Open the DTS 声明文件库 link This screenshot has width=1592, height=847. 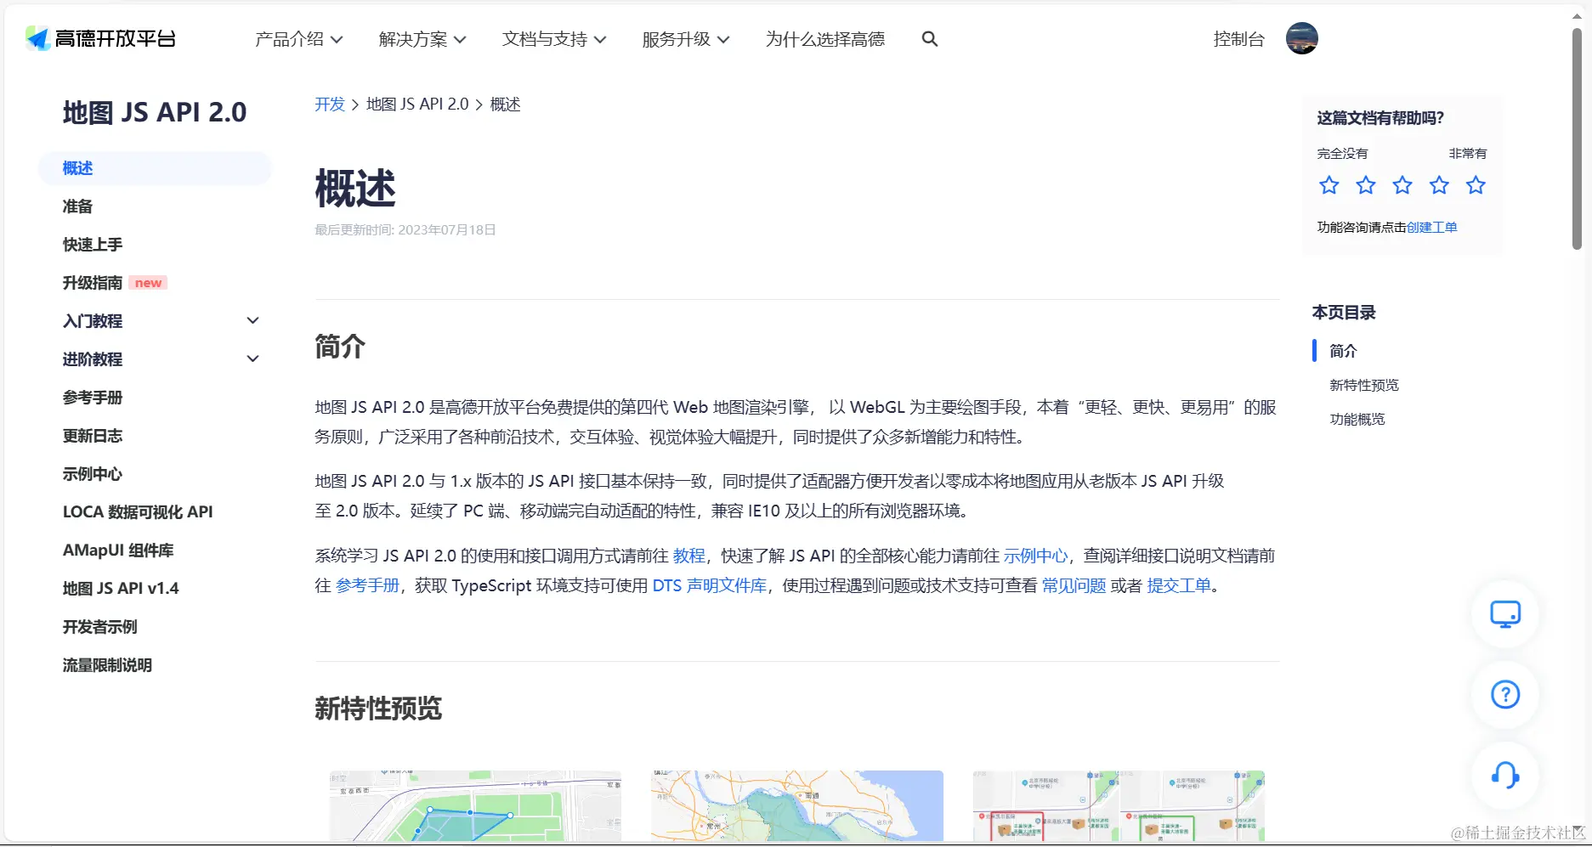[x=710, y=585]
